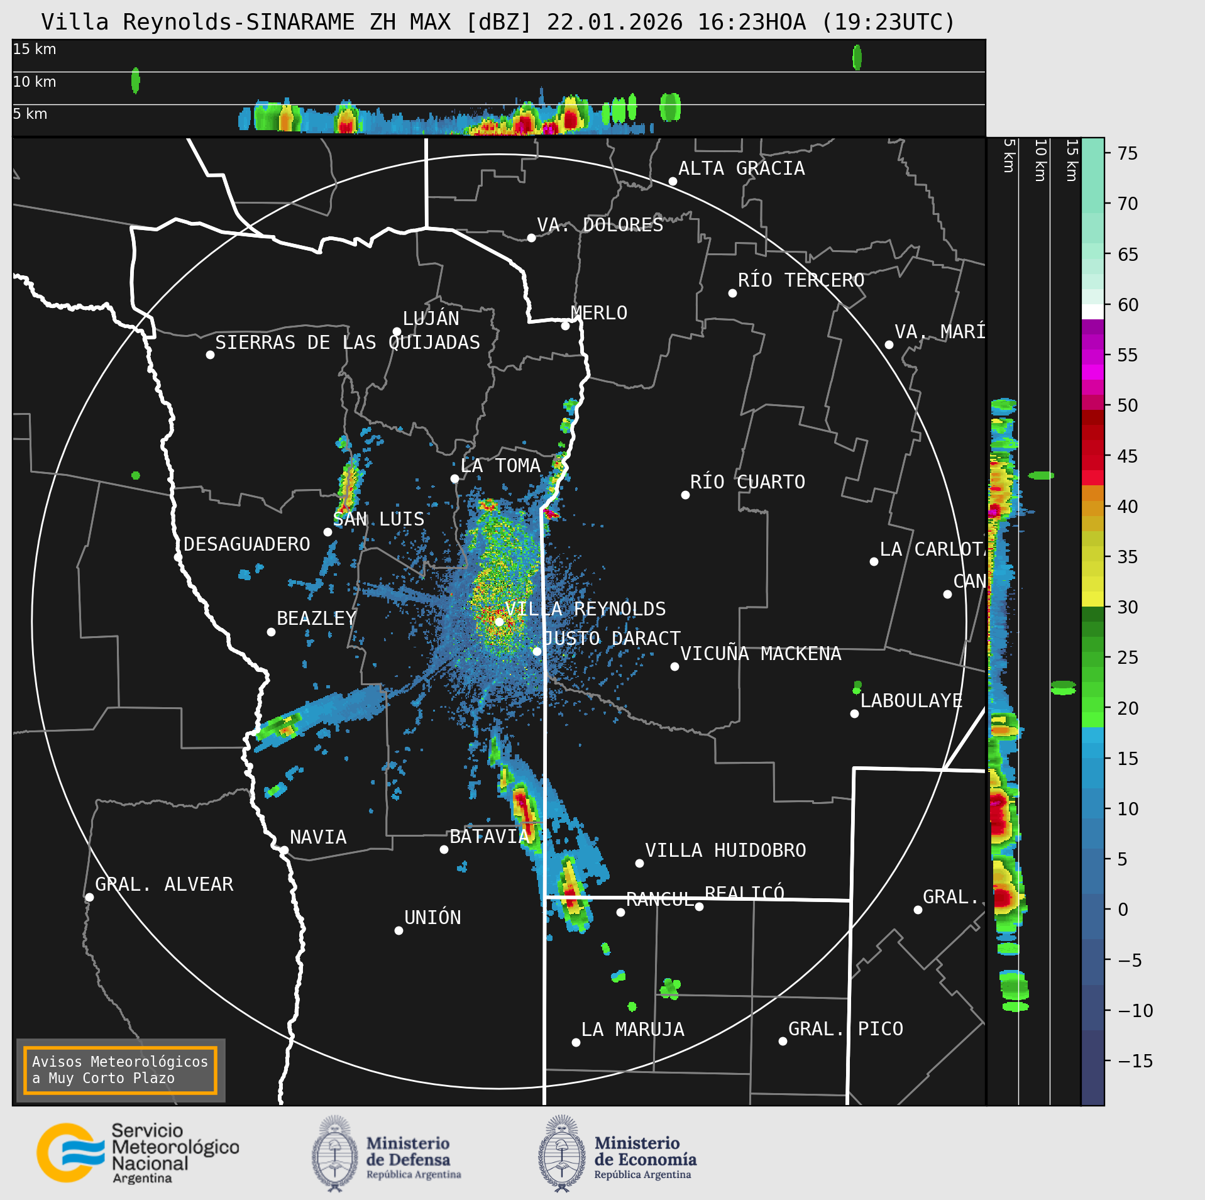Click the −15 tick label on the dBZ scale

[x=1135, y=1061]
